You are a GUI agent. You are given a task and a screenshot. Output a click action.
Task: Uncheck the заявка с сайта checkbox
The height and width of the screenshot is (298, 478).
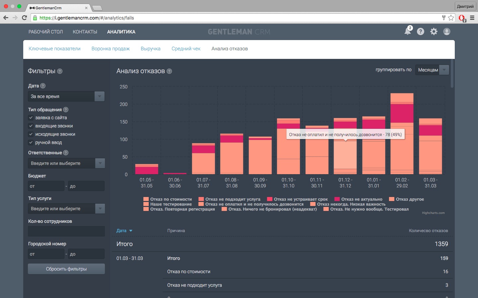point(31,118)
